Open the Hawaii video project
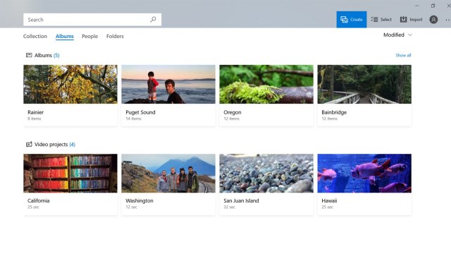Screen dimensions: 451x254 pyautogui.click(x=364, y=184)
